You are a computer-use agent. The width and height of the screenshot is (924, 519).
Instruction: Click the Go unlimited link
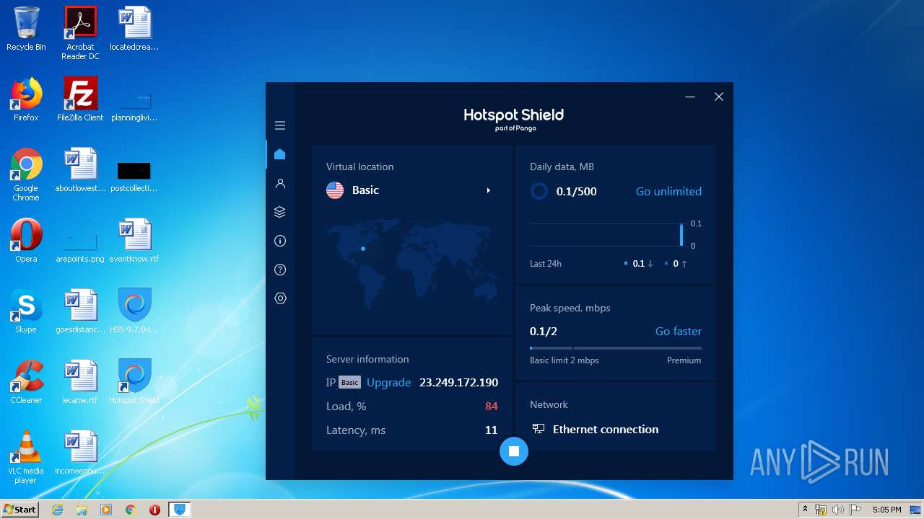point(668,191)
